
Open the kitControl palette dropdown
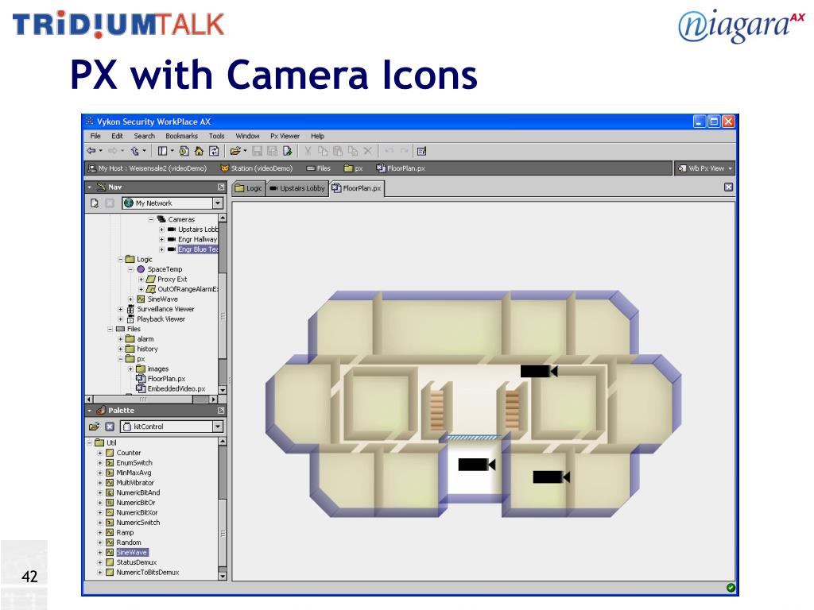point(218,427)
